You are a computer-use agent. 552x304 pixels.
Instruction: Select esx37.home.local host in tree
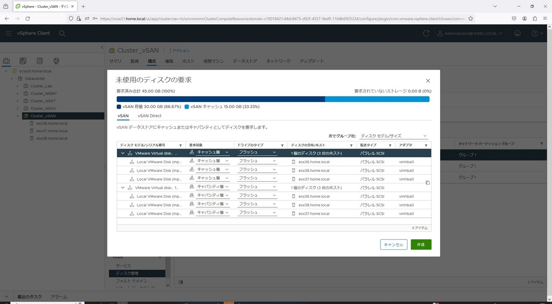tap(52, 131)
